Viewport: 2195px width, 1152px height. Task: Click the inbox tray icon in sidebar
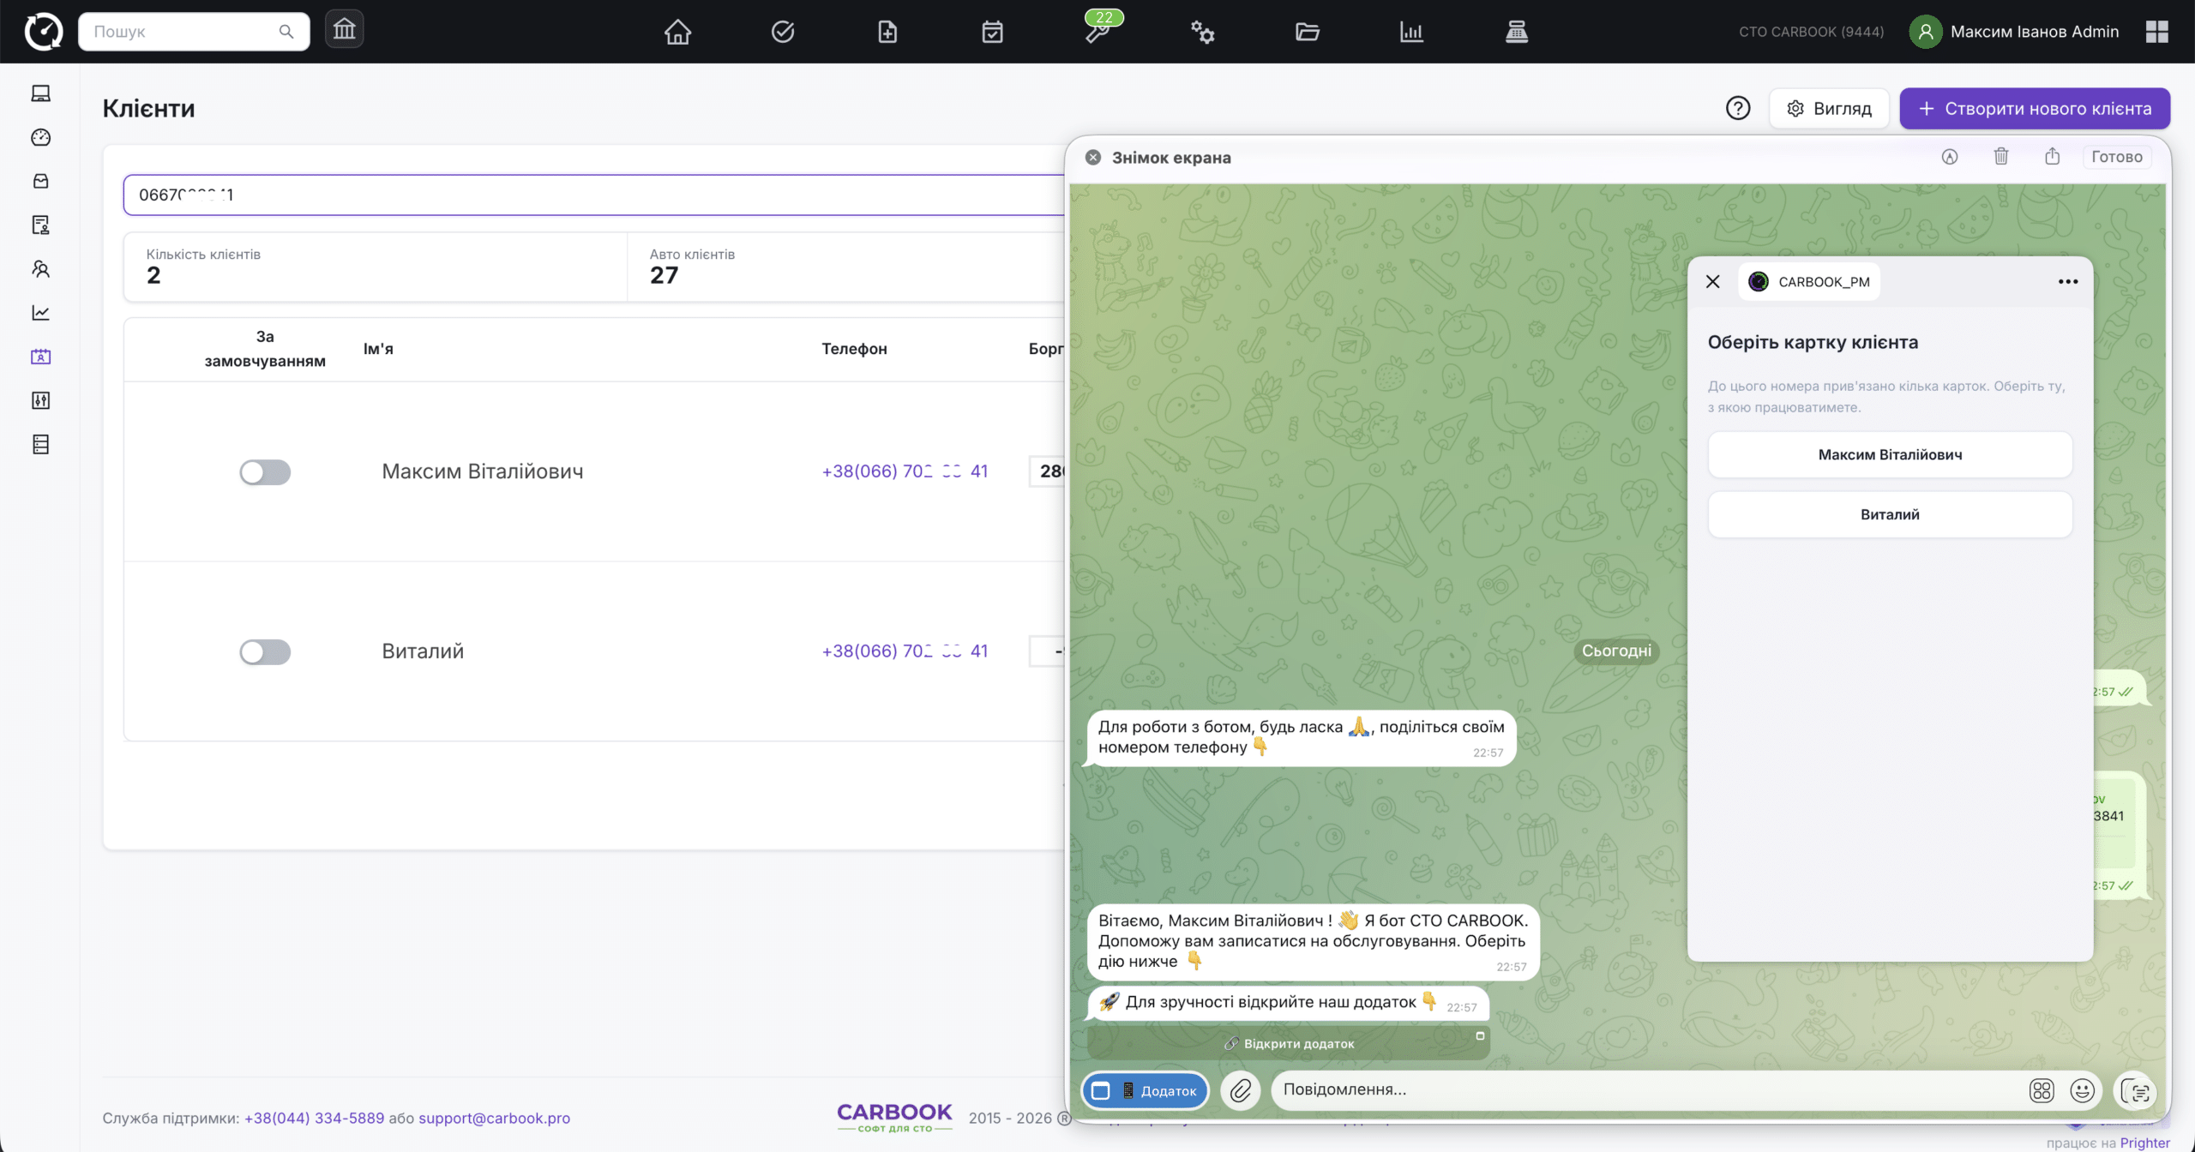coord(40,181)
